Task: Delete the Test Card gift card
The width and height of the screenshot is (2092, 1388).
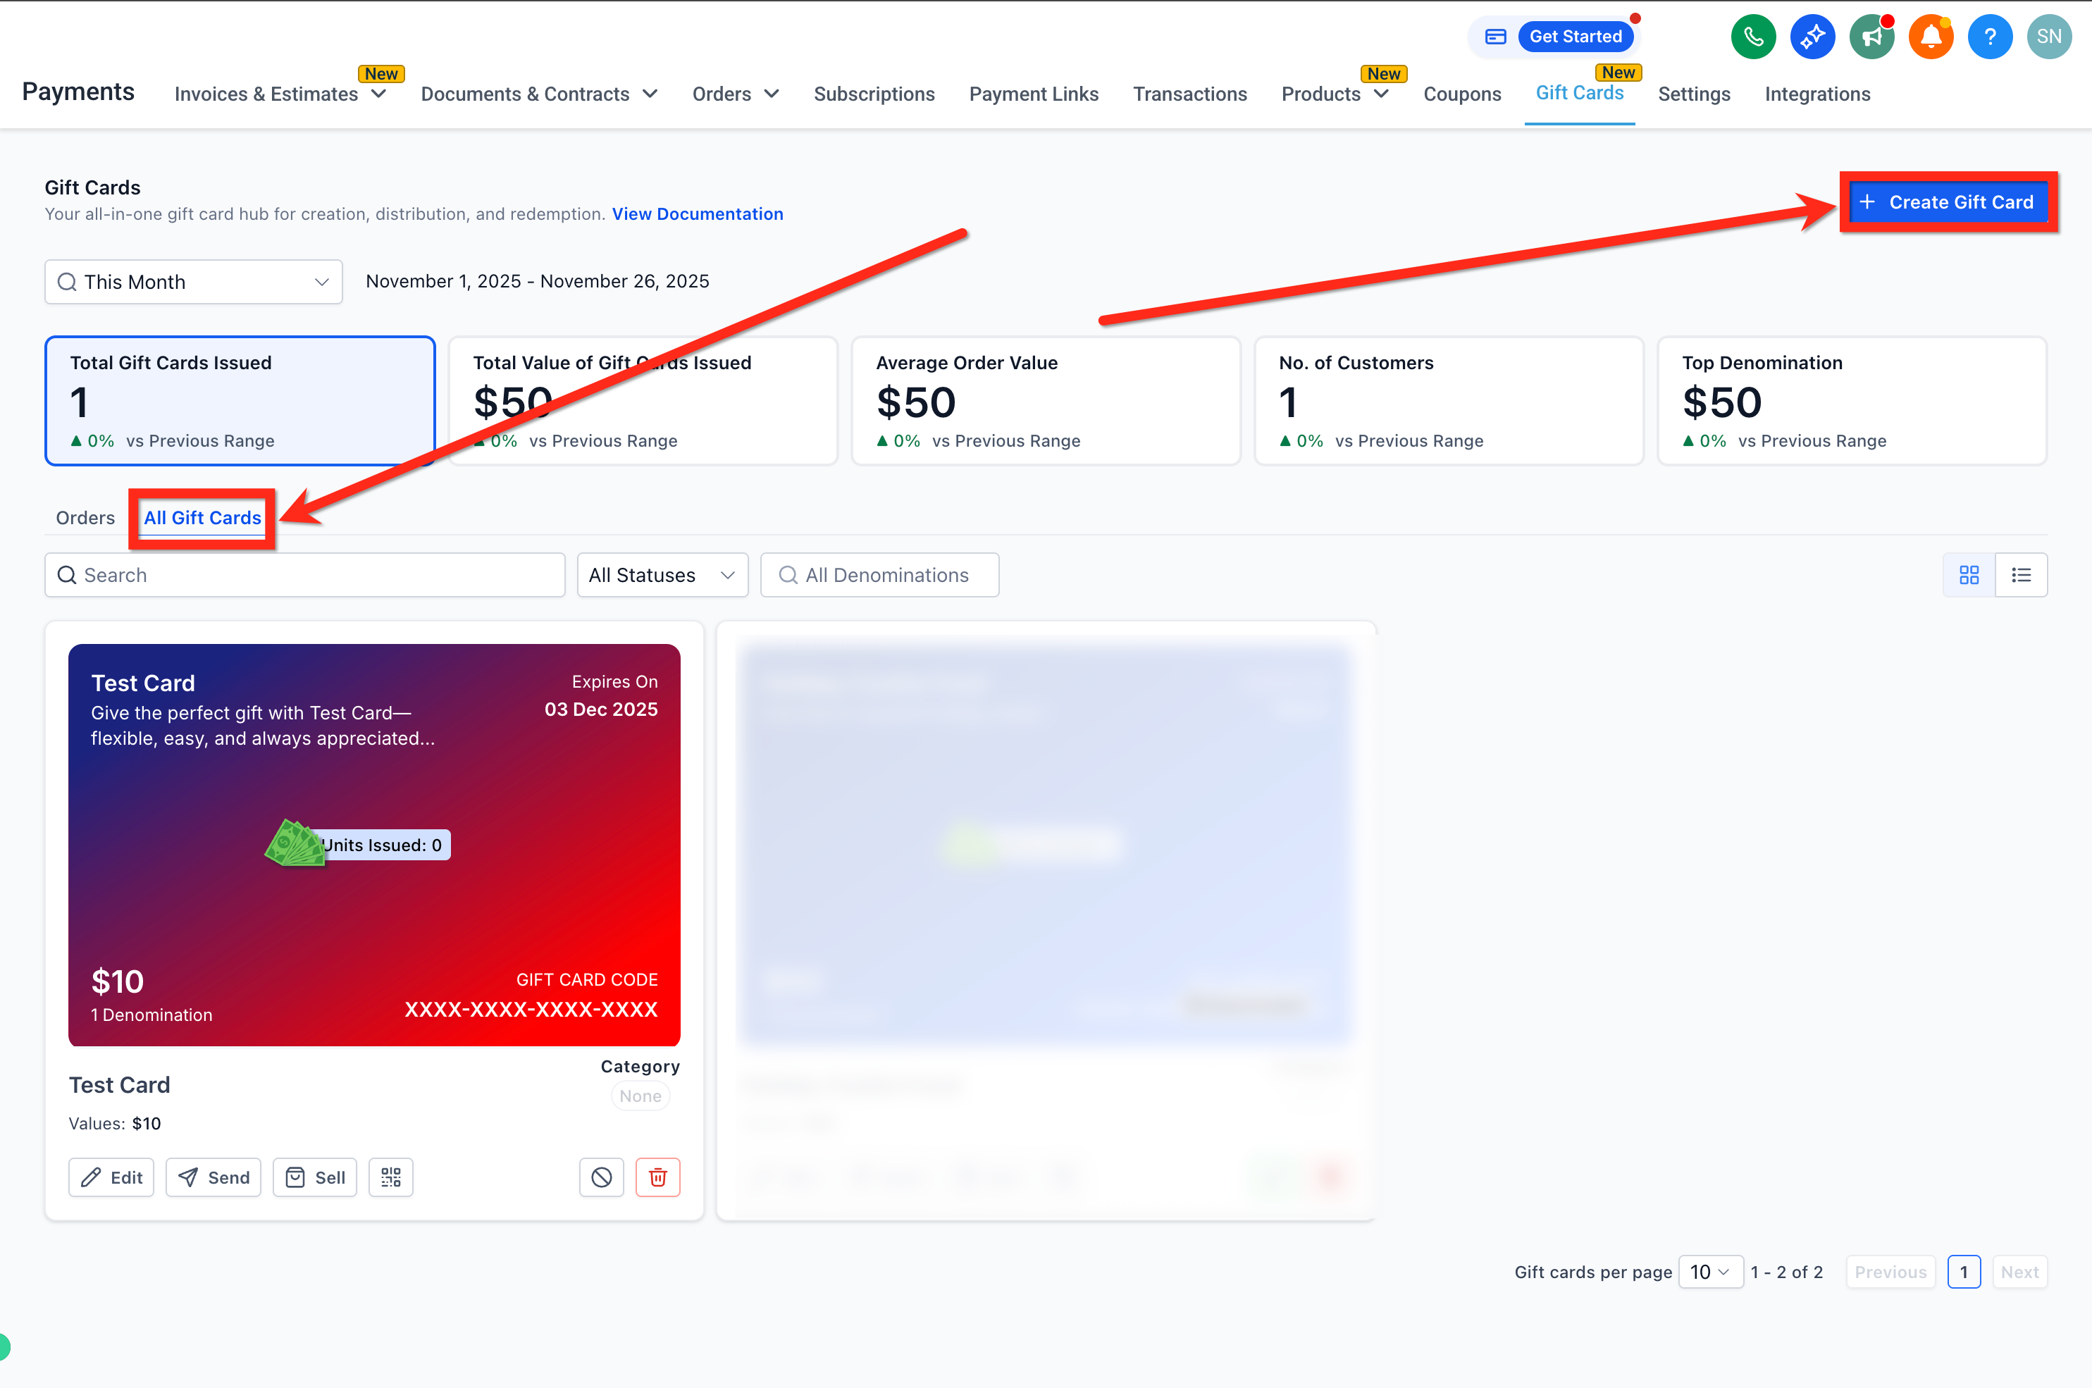Action: pyautogui.click(x=658, y=1177)
